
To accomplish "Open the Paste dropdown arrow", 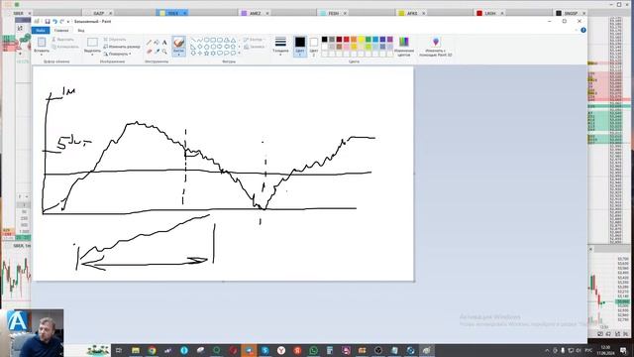I will click(x=42, y=55).
